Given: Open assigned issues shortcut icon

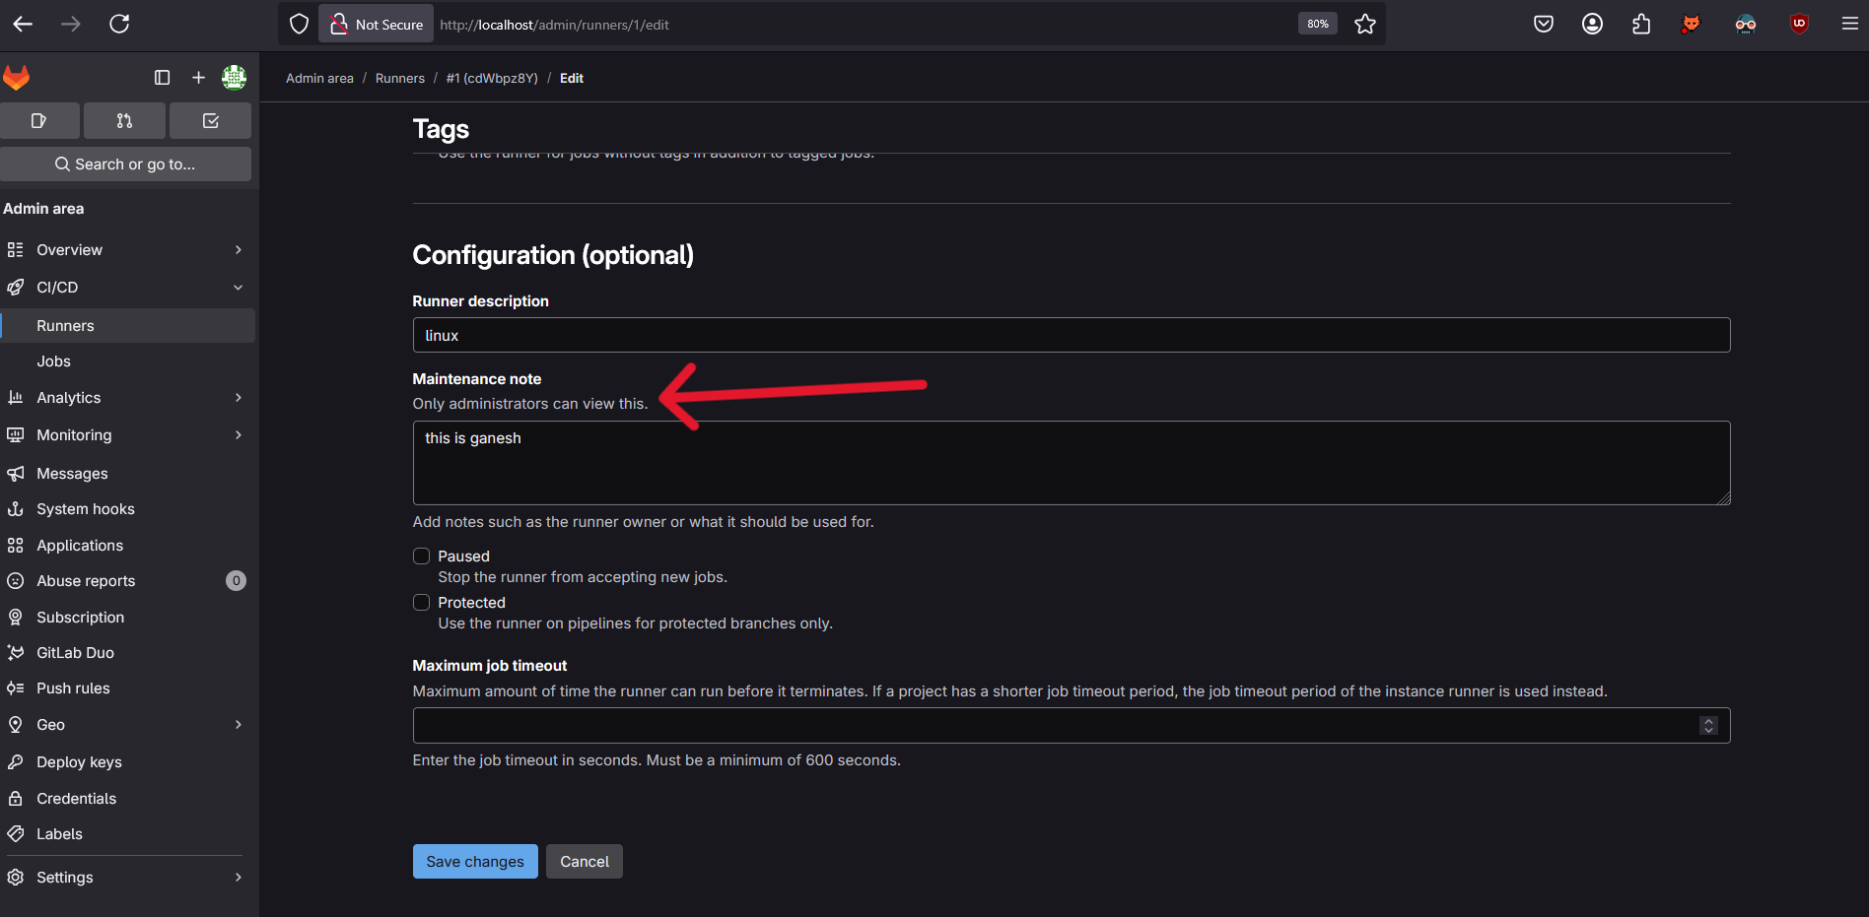Looking at the screenshot, I should [x=39, y=120].
